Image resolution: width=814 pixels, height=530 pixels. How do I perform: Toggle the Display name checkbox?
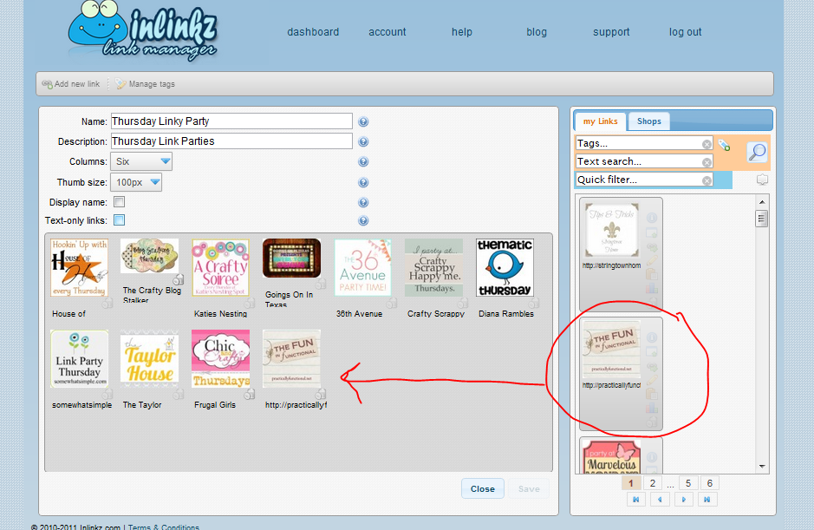point(120,201)
